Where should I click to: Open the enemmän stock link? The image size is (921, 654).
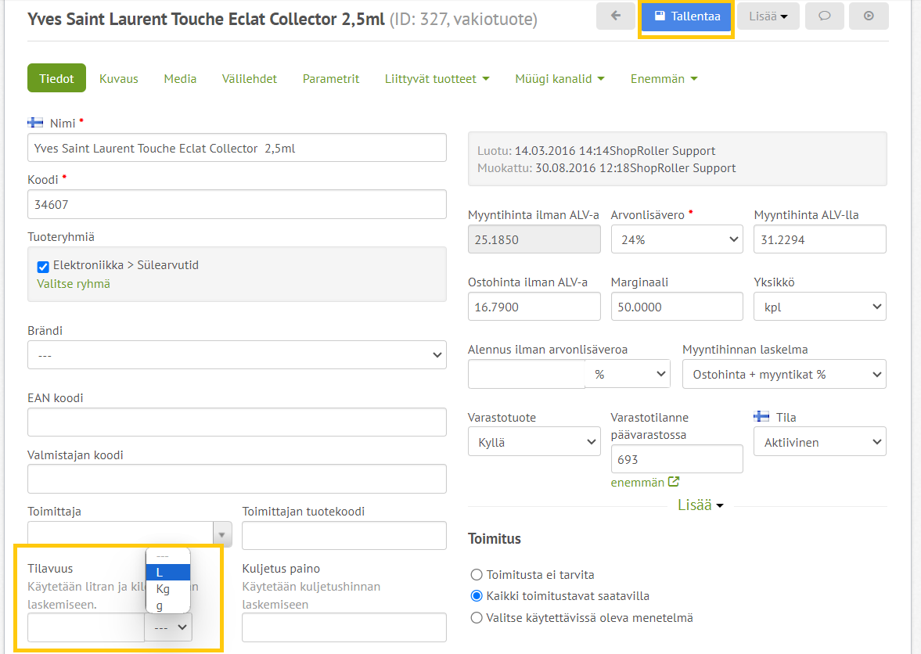tap(644, 482)
